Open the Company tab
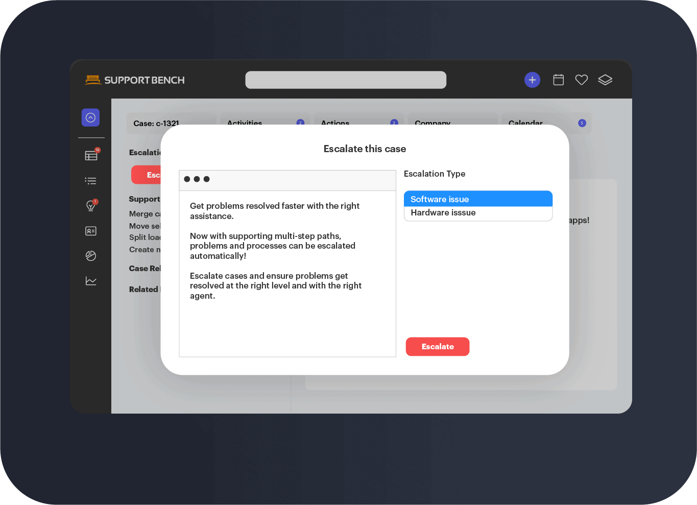 tap(432, 123)
